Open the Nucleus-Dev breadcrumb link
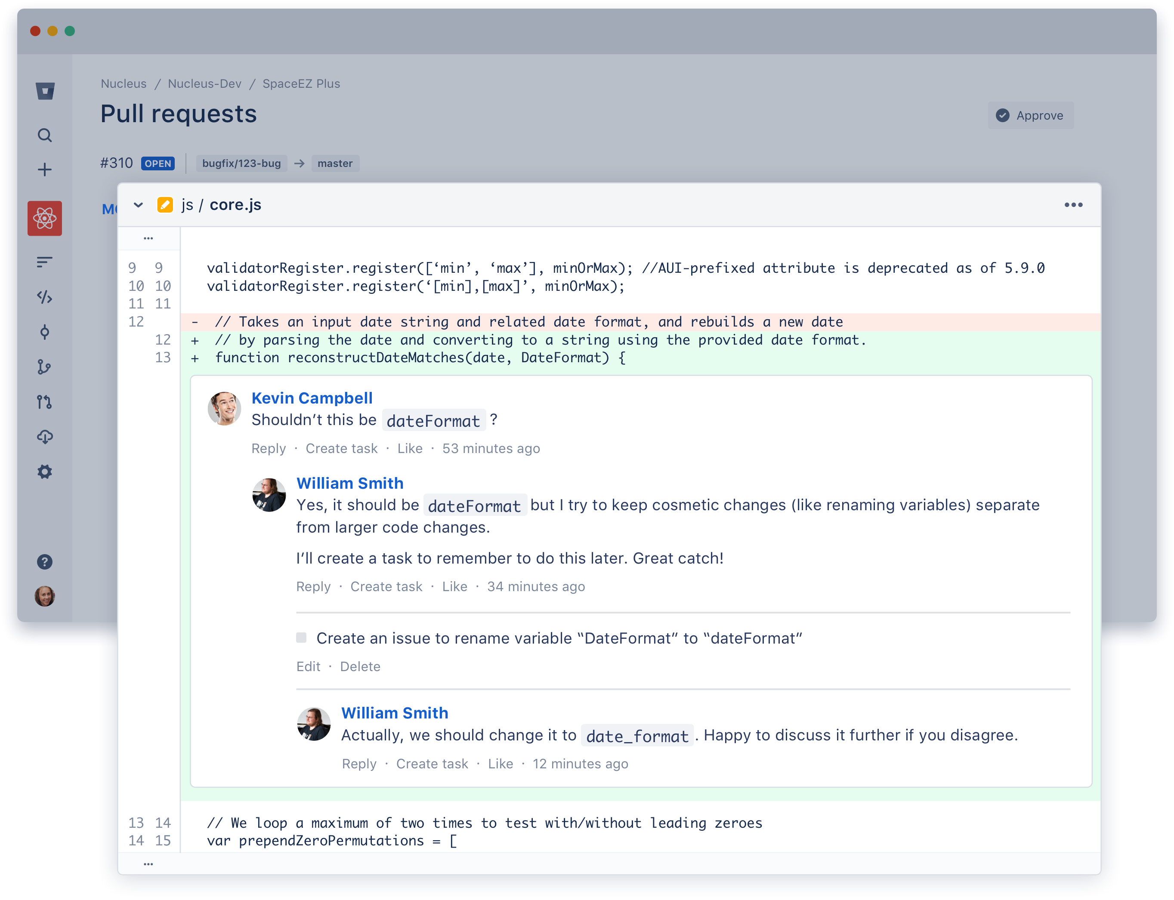The image size is (1174, 900). 204,83
